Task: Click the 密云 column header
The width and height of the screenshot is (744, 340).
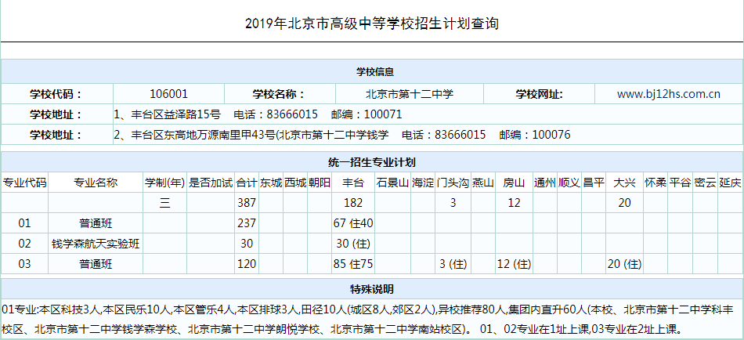Action: tap(705, 183)
